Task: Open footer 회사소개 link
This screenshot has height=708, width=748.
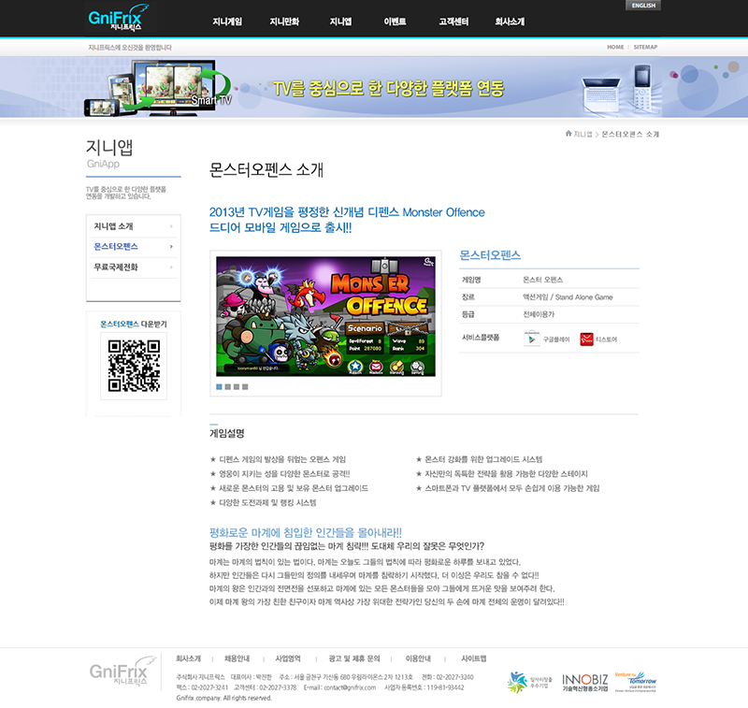Action: (189, 658)
